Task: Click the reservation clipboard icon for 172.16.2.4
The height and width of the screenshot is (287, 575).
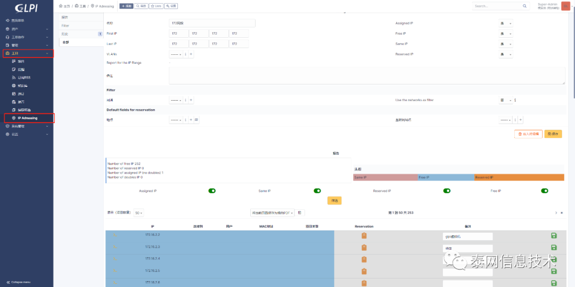Action: (364, 259)
